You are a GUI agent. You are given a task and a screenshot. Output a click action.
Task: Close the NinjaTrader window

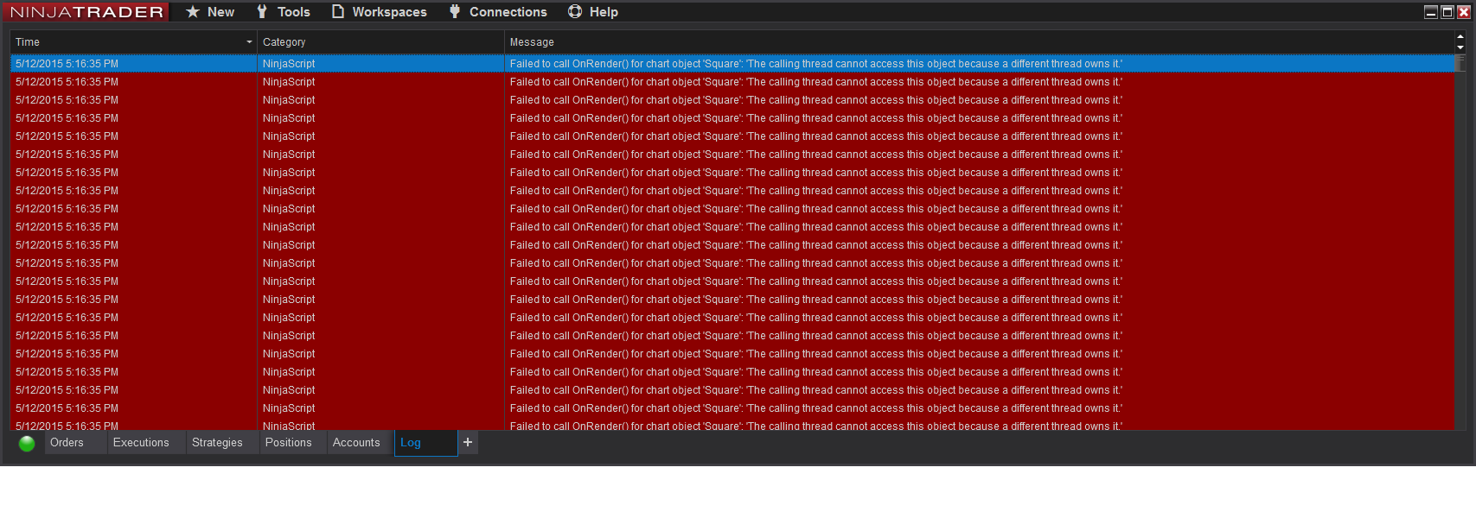click(1464, 12)
